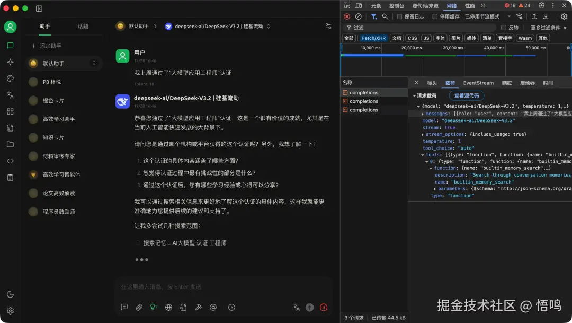Collapse tools array in payload
Screen dimensions: 572x323
(x=423, y=155)
